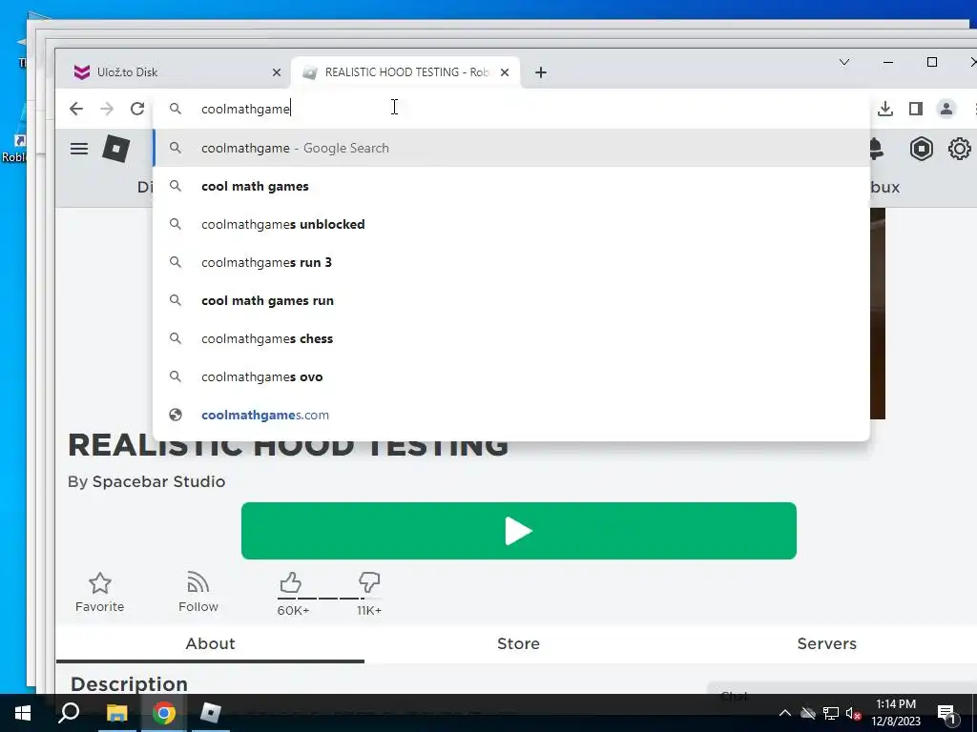Pick the 'cool math games' suggestion
Image resolution: width=977 pixels, height=732 pixels.
pyautogui.click(x=511, y=186)
